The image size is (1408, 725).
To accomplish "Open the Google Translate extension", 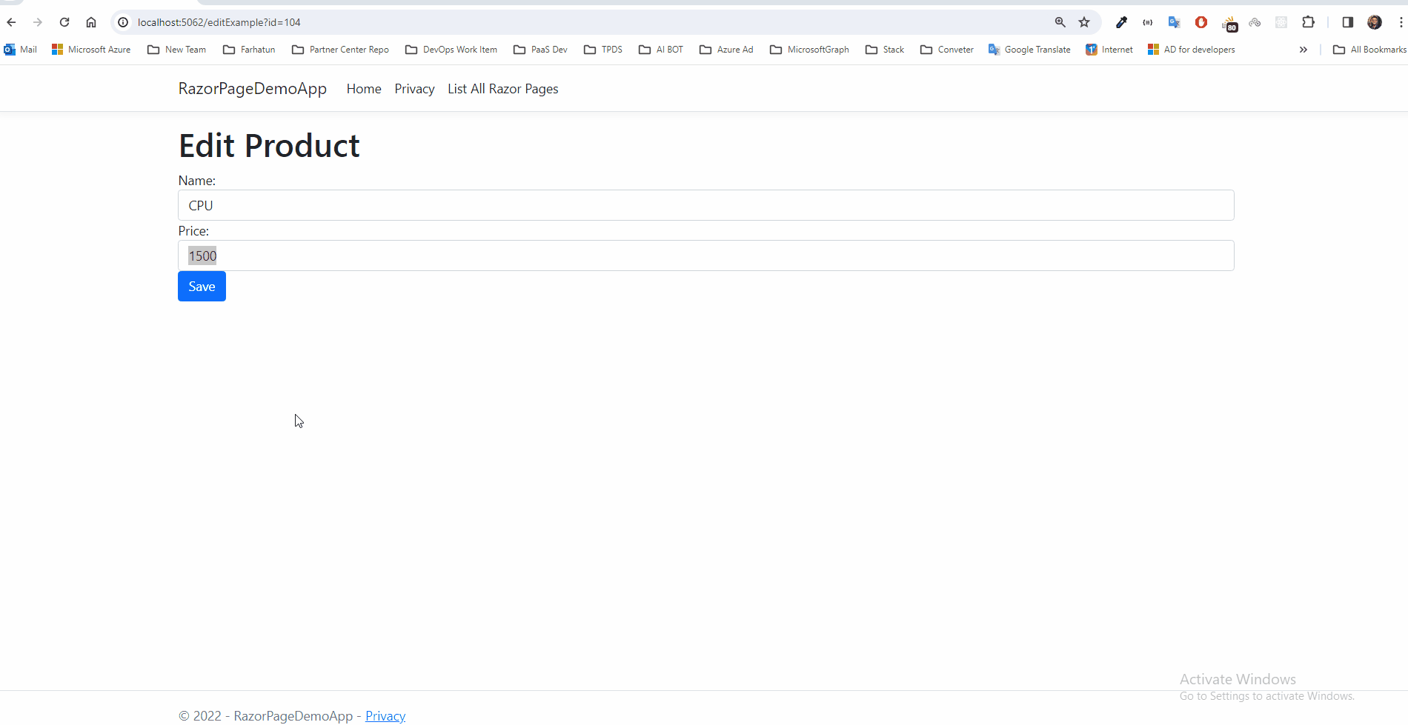I will (x=1174, y=22).
